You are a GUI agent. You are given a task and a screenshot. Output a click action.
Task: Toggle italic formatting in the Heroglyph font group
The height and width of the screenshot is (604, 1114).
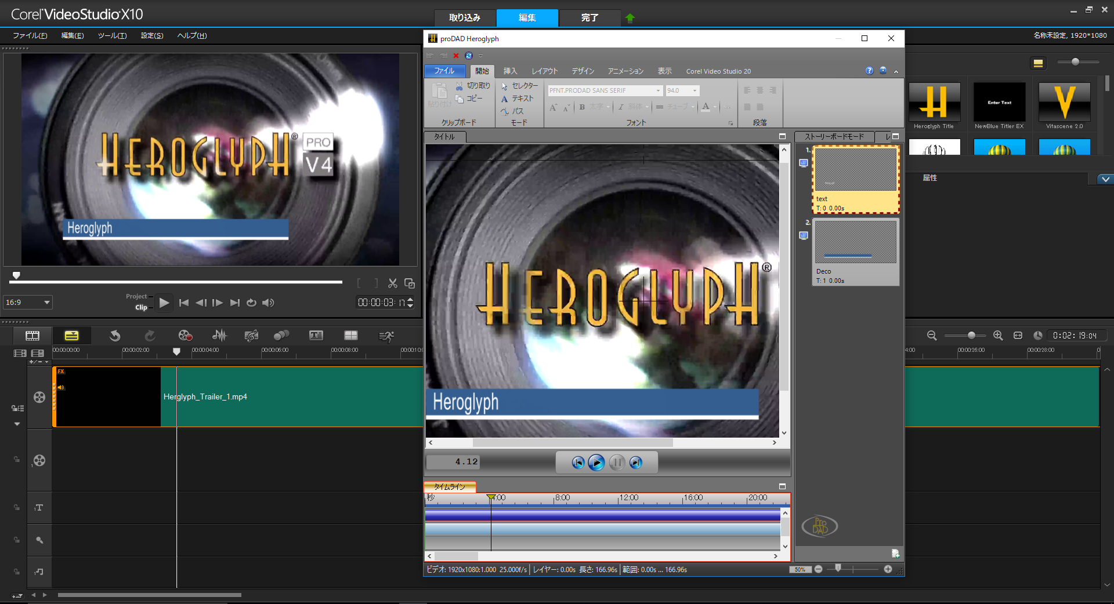pos(620,108)
